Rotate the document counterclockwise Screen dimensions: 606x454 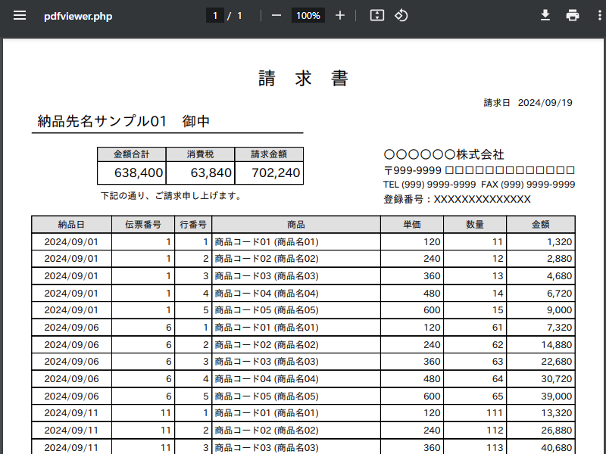coord(401,15)
